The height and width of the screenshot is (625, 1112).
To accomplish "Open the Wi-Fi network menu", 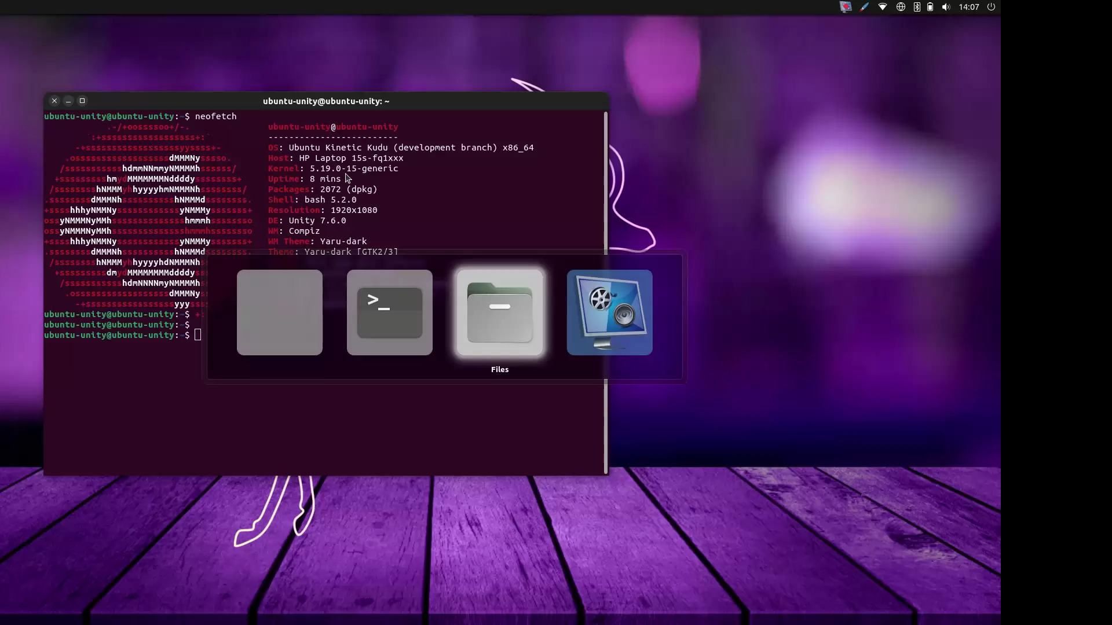I will (x=883, y=7).
